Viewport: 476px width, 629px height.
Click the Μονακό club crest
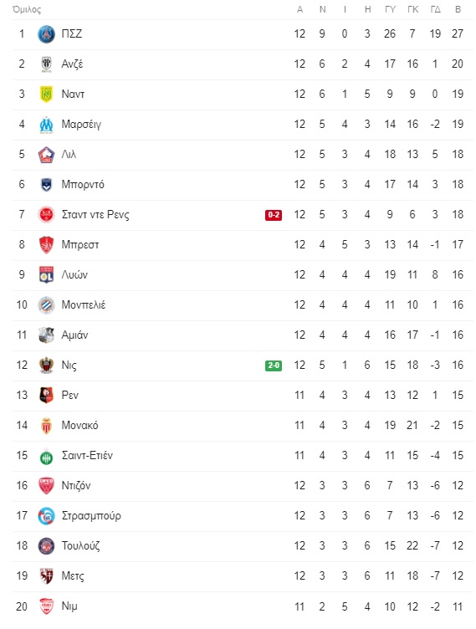46,425
